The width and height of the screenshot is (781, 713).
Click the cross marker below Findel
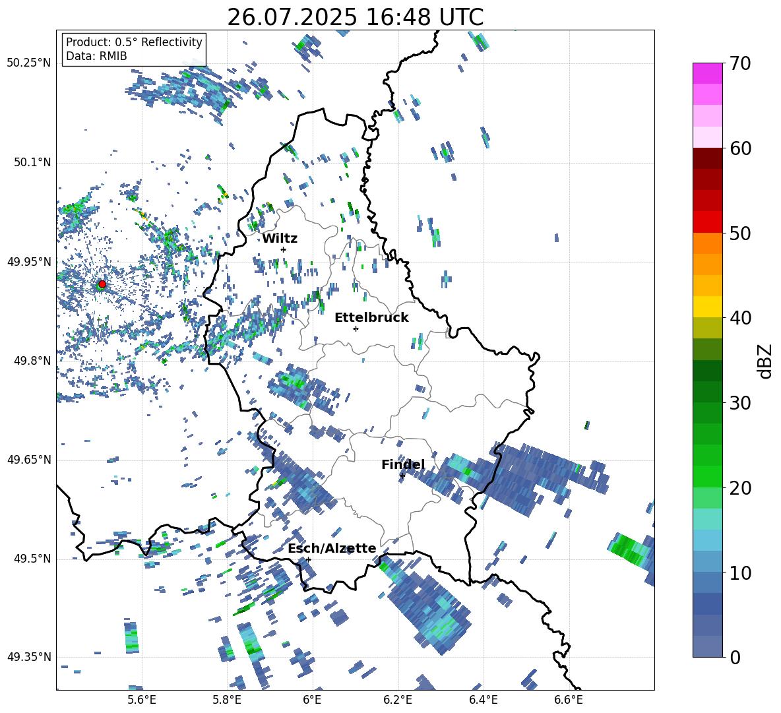[x=402, y=476]
